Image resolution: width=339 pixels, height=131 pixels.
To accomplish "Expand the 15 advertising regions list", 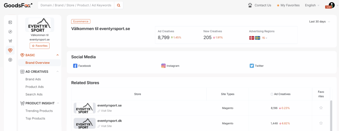I will coord(265,38).
